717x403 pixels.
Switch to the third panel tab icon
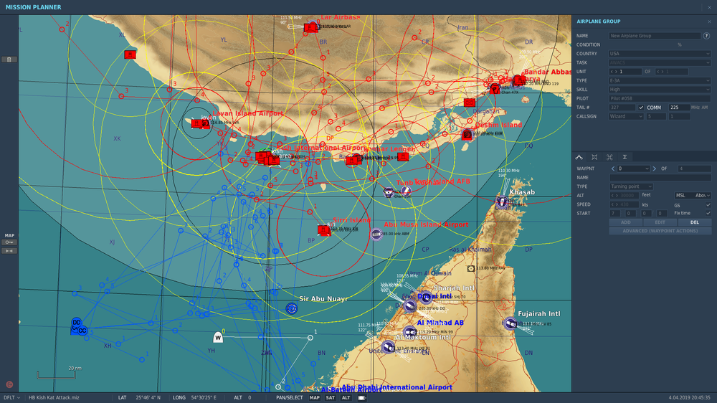point(609,157)
